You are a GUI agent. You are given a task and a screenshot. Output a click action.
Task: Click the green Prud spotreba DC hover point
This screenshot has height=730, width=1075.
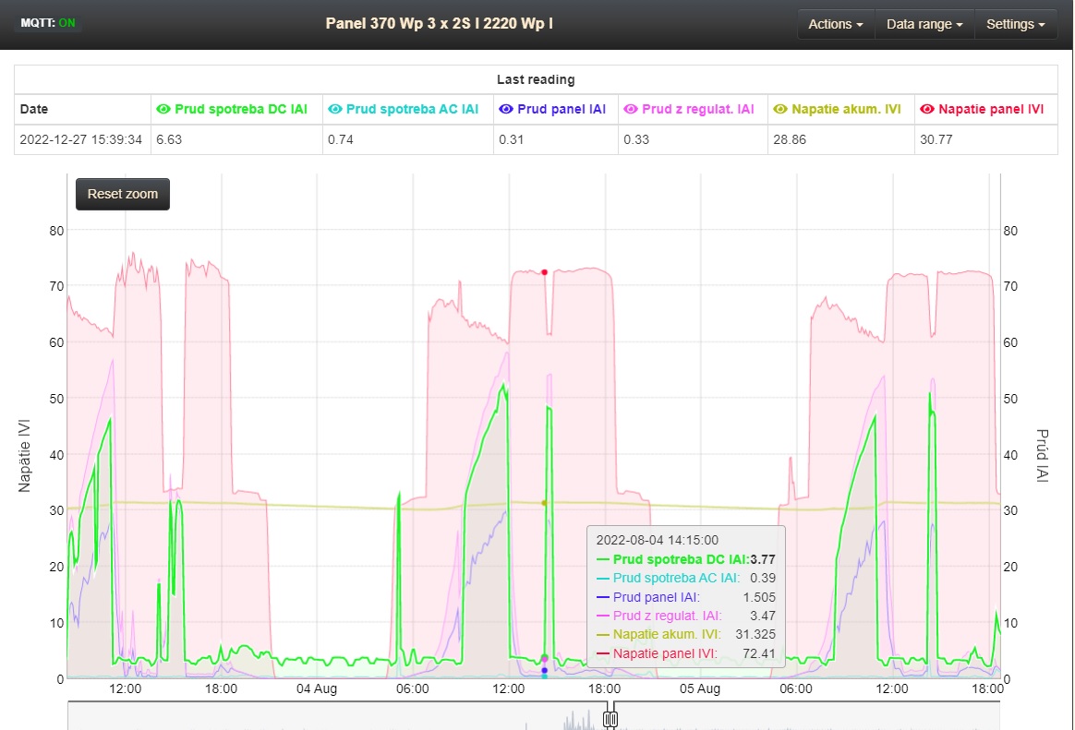point(545,657)
